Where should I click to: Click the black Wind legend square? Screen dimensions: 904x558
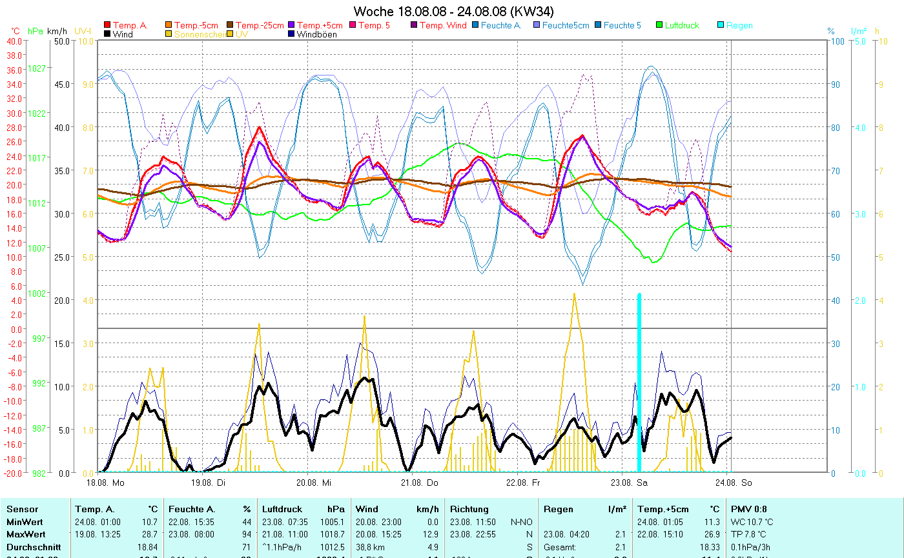click(107, 34)
